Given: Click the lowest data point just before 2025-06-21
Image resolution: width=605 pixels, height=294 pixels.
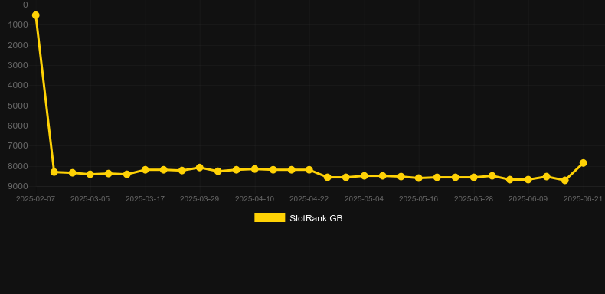Looking at the screenshot, I should 565,180.
